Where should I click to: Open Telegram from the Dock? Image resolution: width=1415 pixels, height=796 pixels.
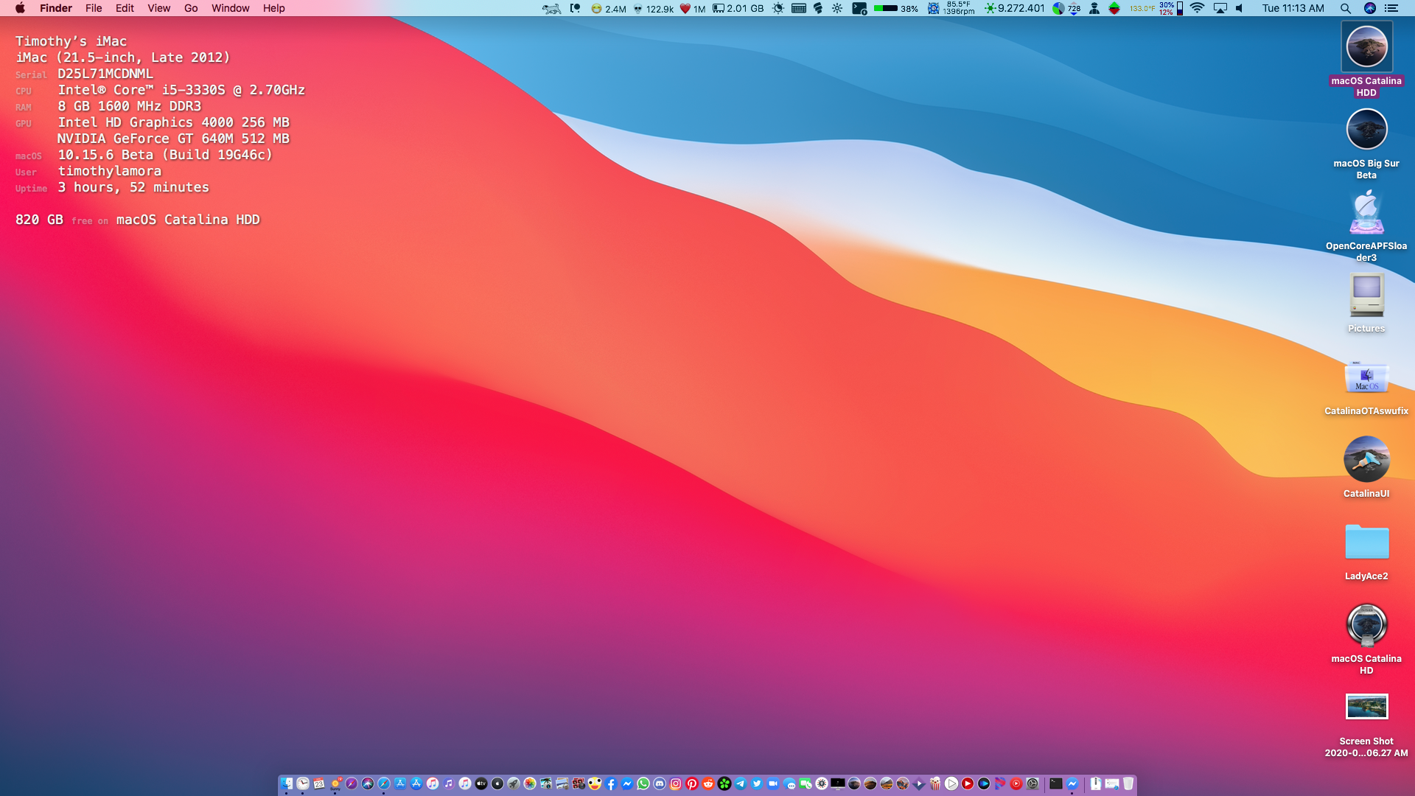coord(741,783)
